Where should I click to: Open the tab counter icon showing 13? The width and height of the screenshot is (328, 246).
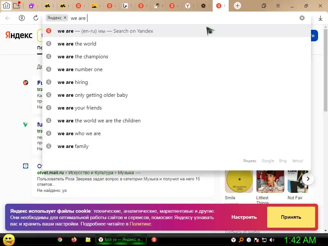(x=6, y=6)
